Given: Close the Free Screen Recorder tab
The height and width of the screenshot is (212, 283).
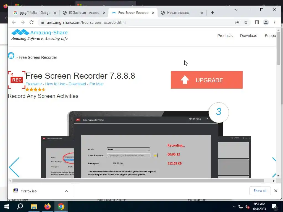Looking at the screenshot, I should 153,13.
